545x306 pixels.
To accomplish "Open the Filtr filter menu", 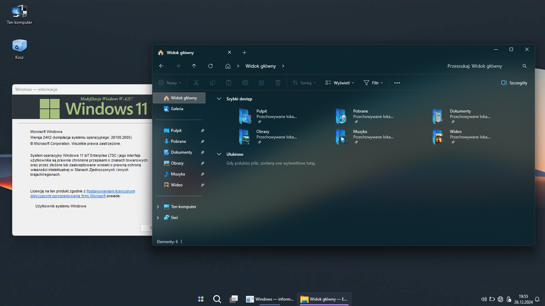I will point(373,83).
